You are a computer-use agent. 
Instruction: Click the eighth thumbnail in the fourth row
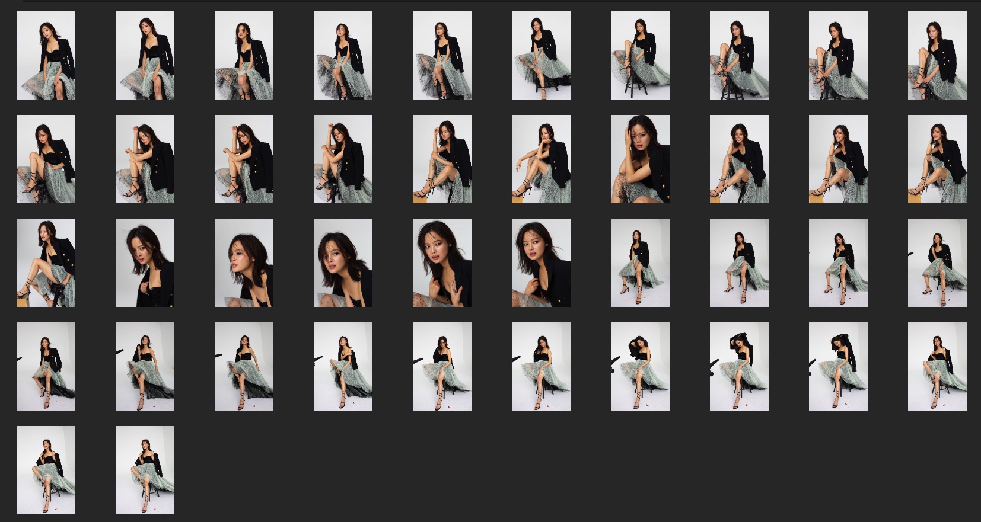tap(739, 366)
